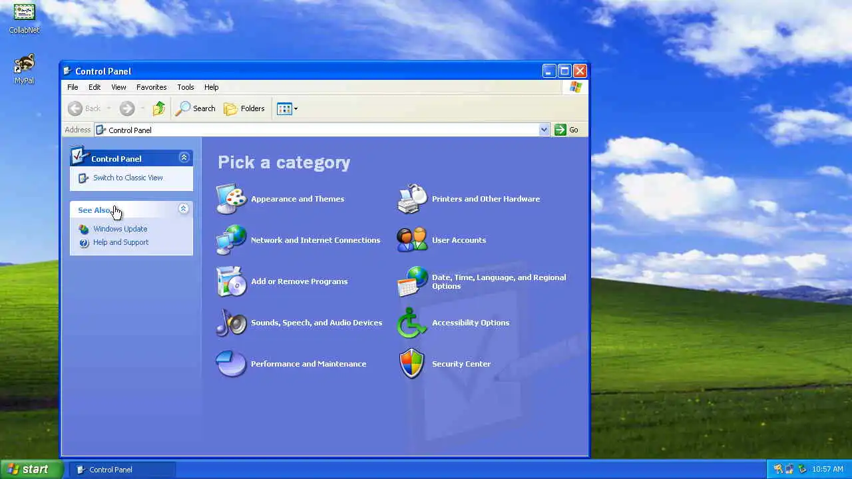Viewport: 852px width, 479px height.
Task: Click the taskbar clock showing 10:57 AM
Action: (x=827, y=469)
